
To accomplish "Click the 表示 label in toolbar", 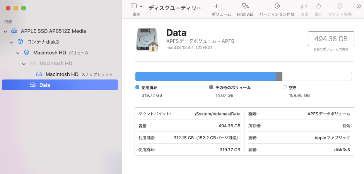I will [x=136, y=14].
